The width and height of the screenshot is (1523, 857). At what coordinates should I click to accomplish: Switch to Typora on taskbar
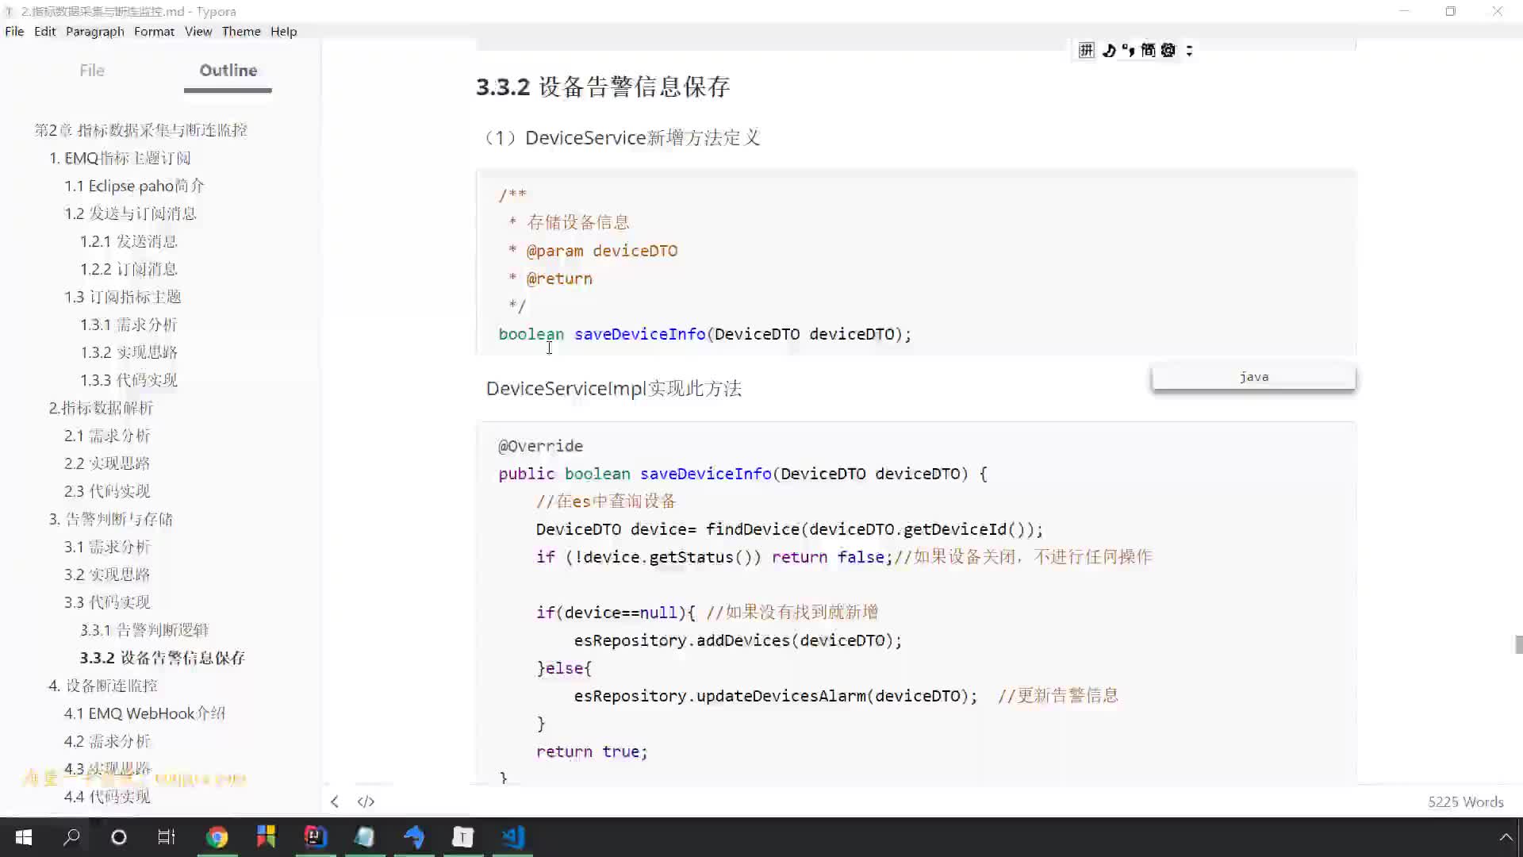click(463, 837)
